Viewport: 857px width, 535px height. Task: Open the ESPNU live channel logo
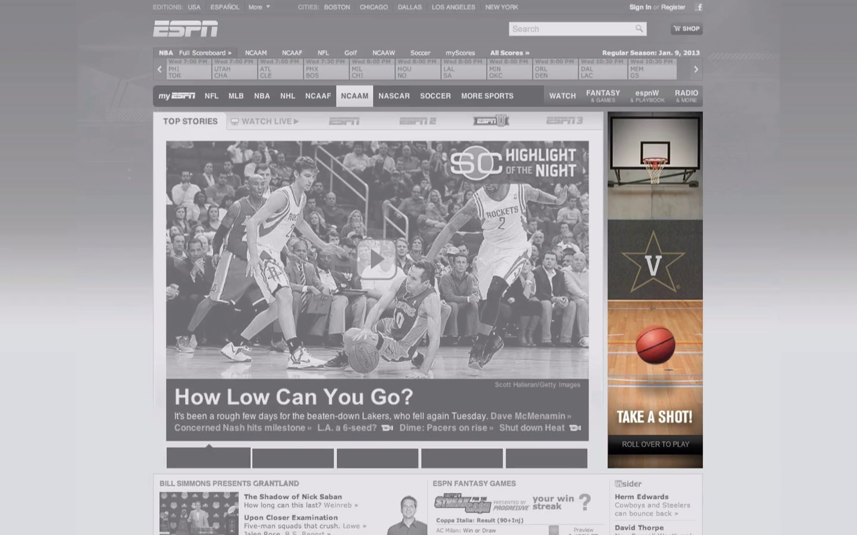(x=491, y=121)
